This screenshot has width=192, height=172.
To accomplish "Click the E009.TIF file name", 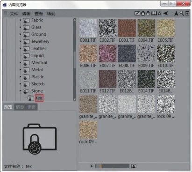I will pyautogui.click(x=146, y=66).
